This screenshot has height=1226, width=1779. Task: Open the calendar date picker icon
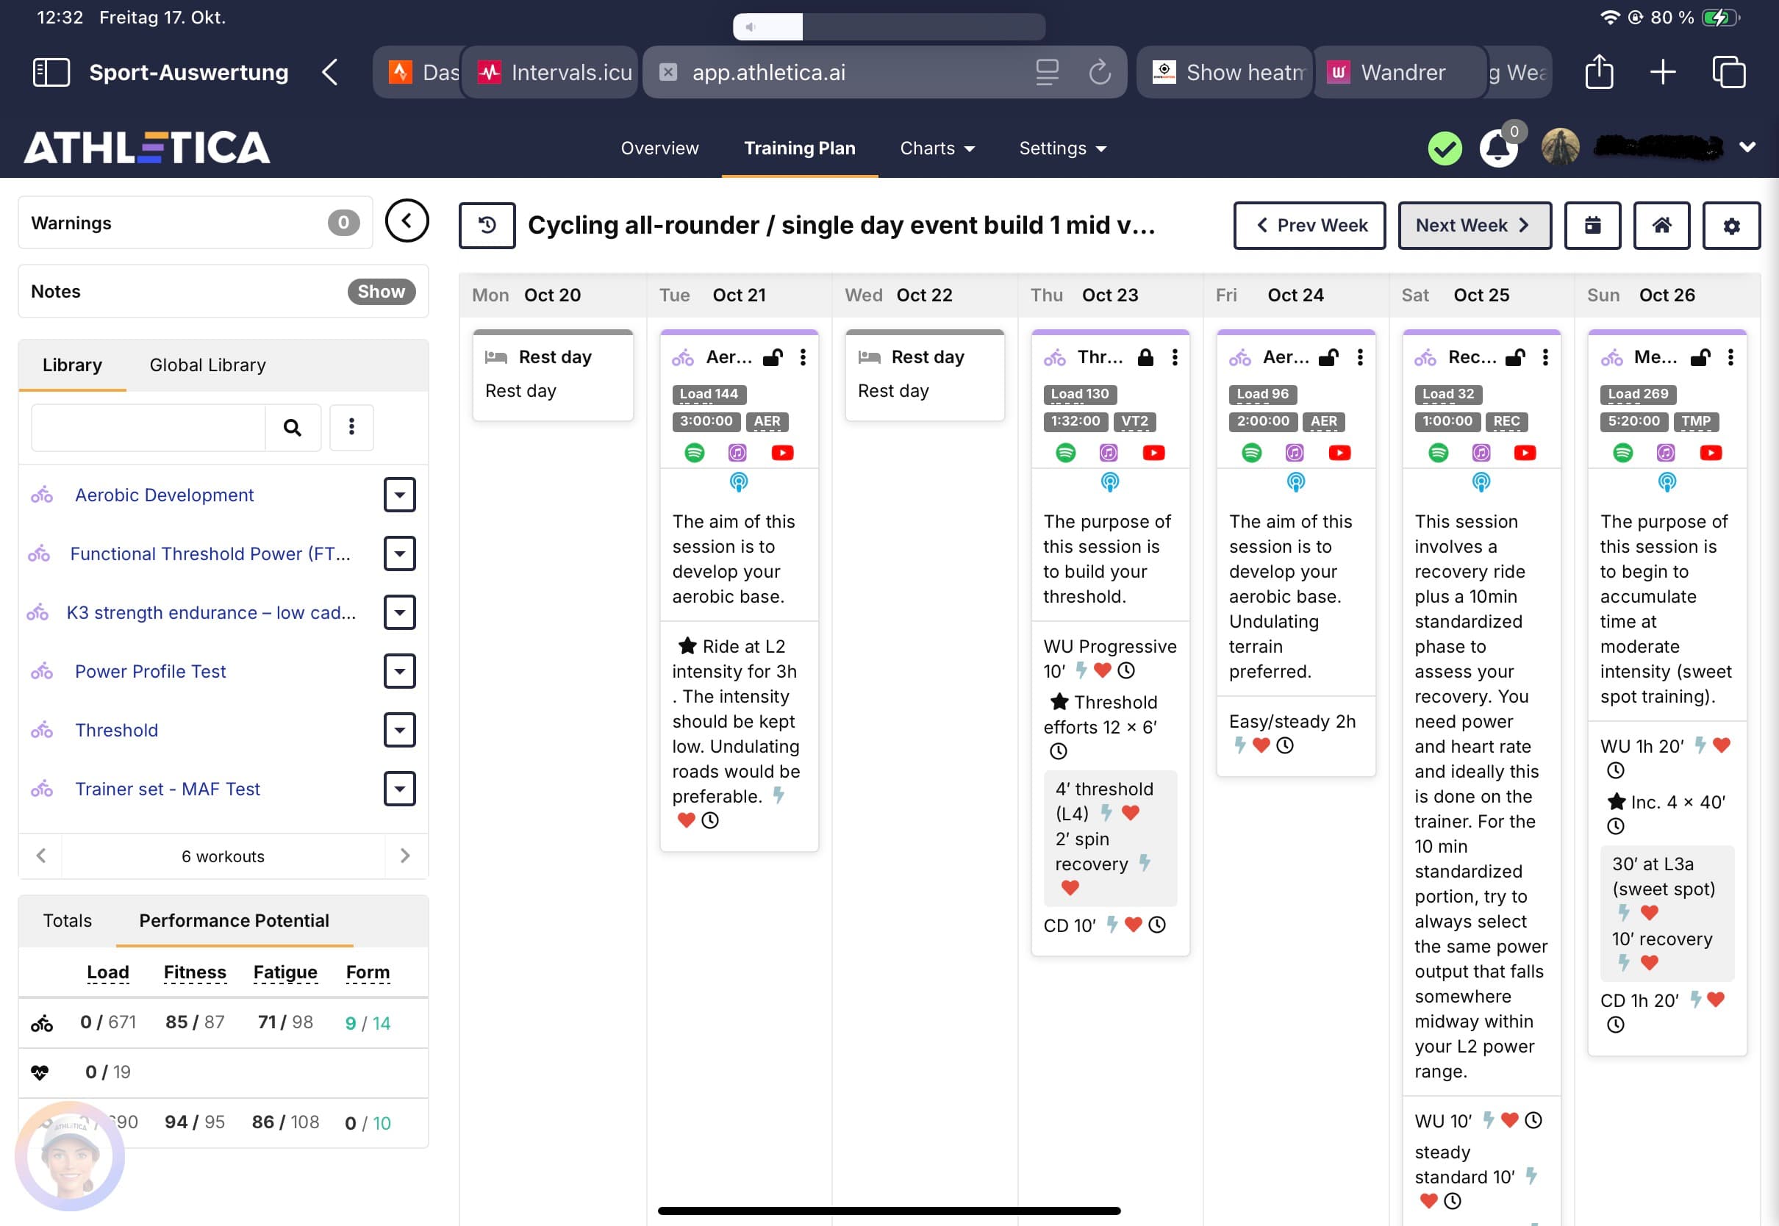click(1592, 225)
